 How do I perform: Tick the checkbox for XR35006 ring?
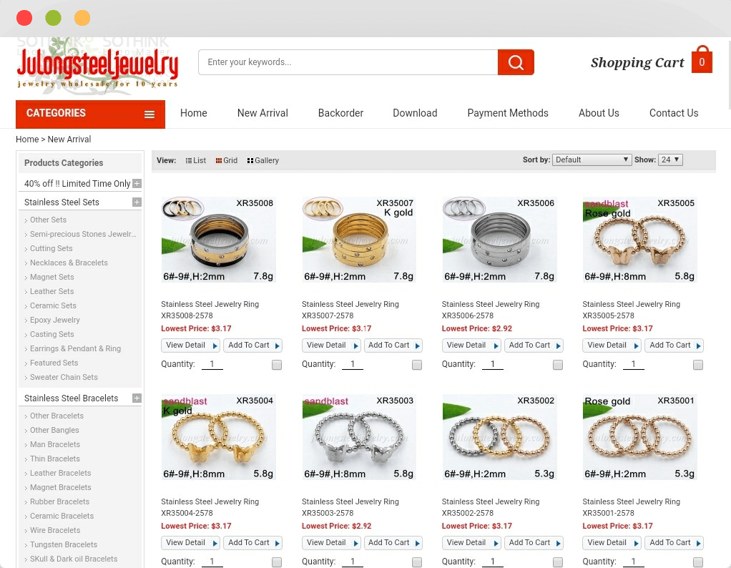pos(558,365)
